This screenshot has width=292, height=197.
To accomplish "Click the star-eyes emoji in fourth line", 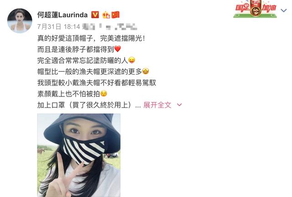I will point(146,71).
